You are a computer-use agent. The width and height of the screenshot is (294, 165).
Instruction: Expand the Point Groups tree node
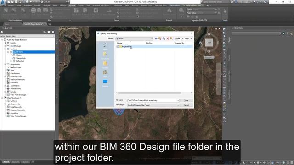5,46
